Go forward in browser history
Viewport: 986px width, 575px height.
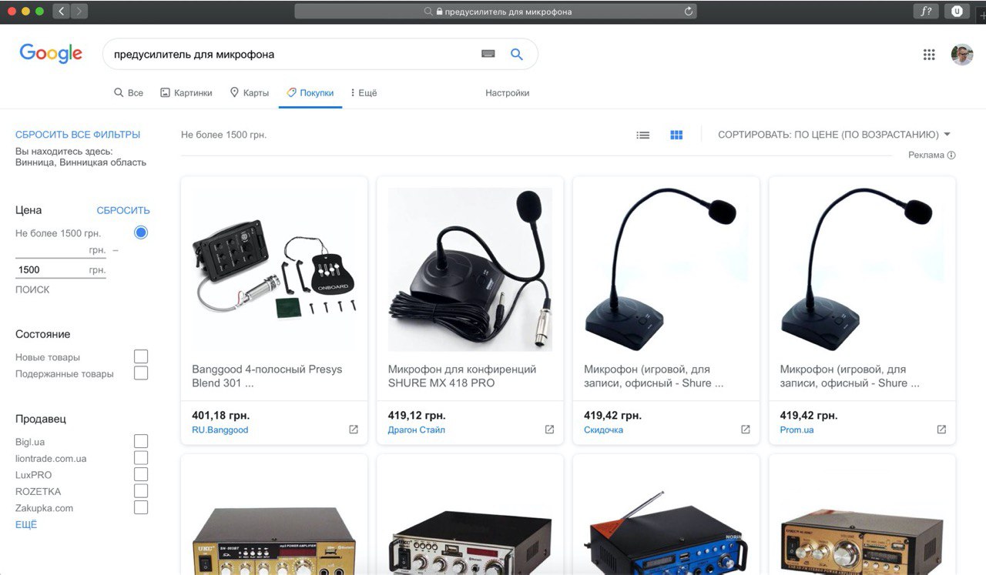click(79, 12)
